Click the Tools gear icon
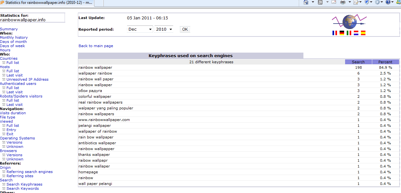Screen dimensions: 401x193 point(377,2)
